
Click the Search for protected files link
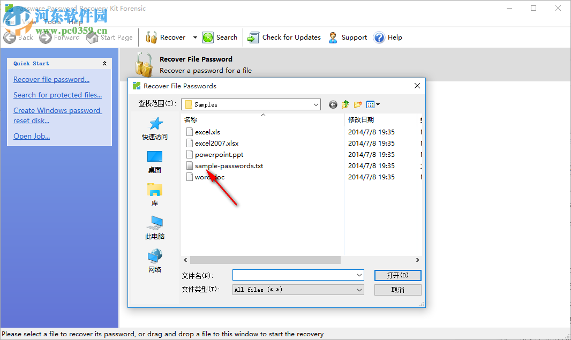[57, 95]
